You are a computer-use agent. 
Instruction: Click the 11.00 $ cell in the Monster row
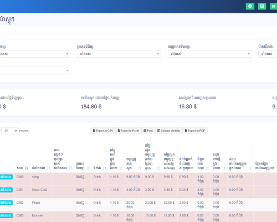pyautogui.click(x=169, y=216)
